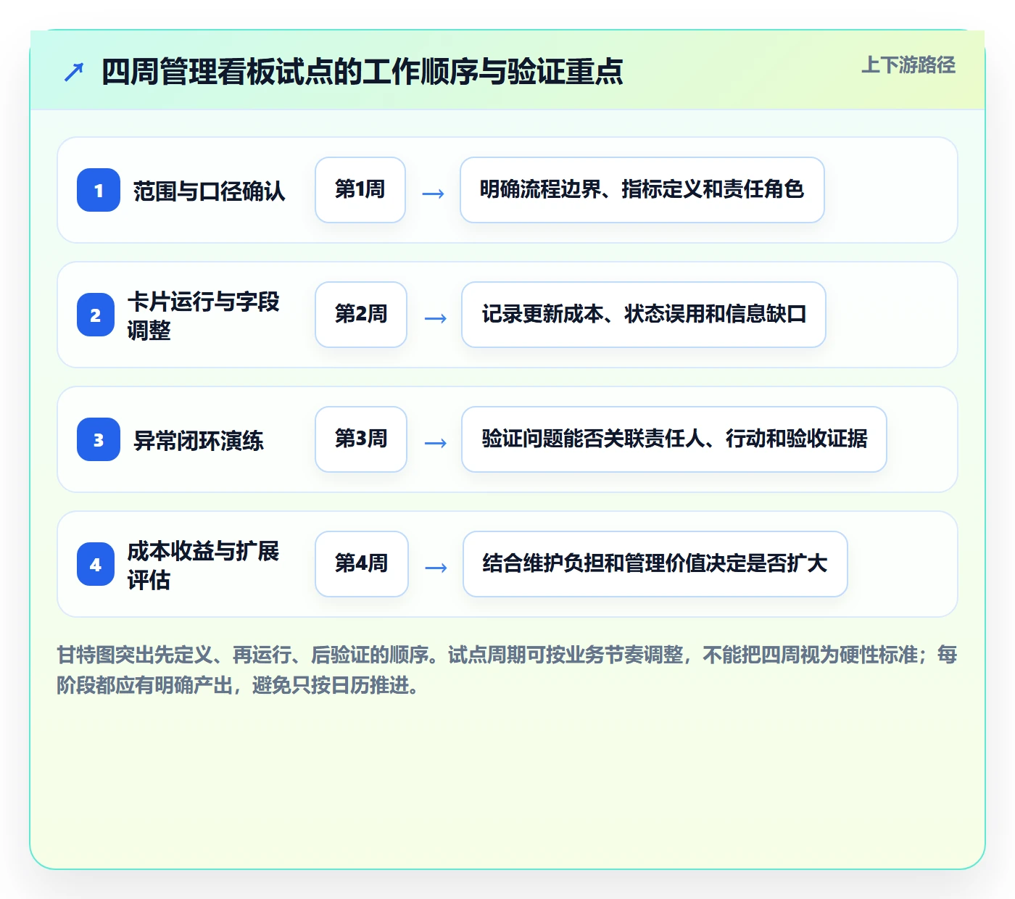Image resolution: width=1015 pixels, height=899 pixels.
Task: Select the 第3周 chip
Action: click(361, 439)
